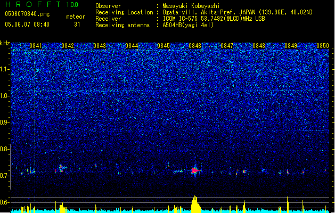Image resolution: width=335 pixels, height=213 pixels.
Task: Click the 0841 time marker
Action: [x=36, y=46]
